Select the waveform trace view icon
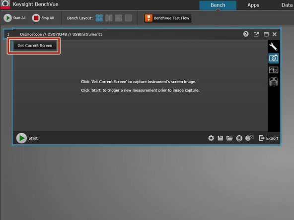The width and height of the screenshot is (294, 220). [x=274, y=70]
